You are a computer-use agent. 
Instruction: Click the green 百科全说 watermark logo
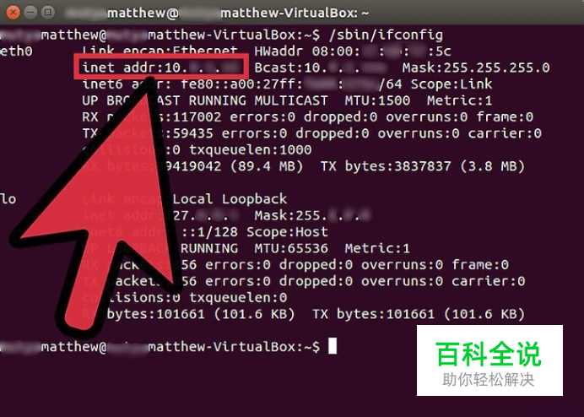coord(489,354)
